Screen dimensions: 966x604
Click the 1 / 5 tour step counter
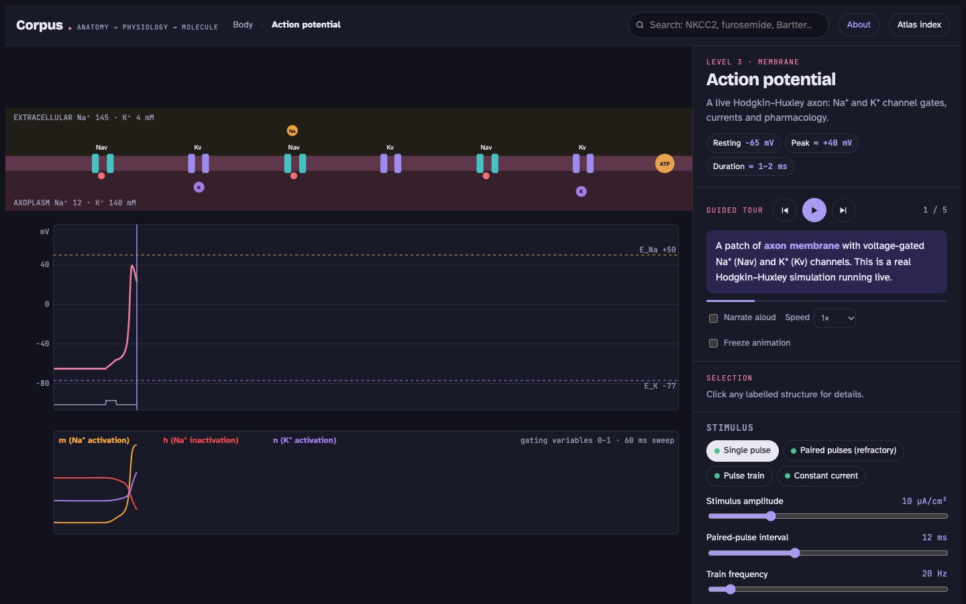point(935,210)
